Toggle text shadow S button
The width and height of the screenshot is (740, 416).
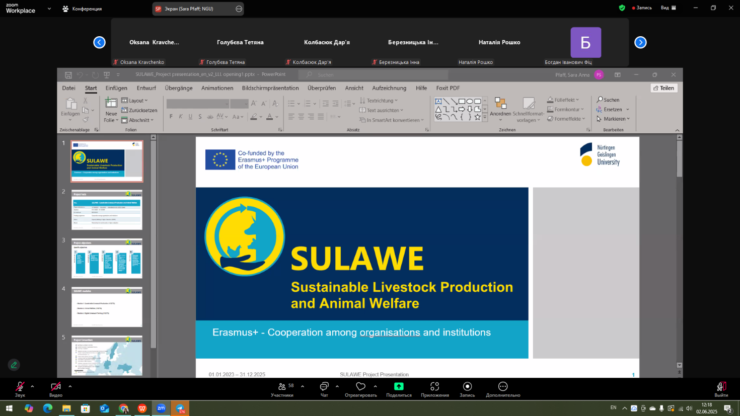[x=200, y=117]
